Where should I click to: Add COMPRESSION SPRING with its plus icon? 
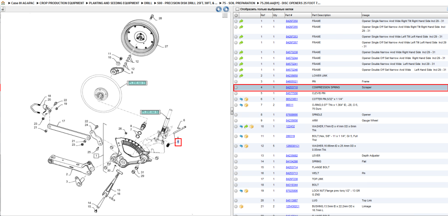pos(236,88)
